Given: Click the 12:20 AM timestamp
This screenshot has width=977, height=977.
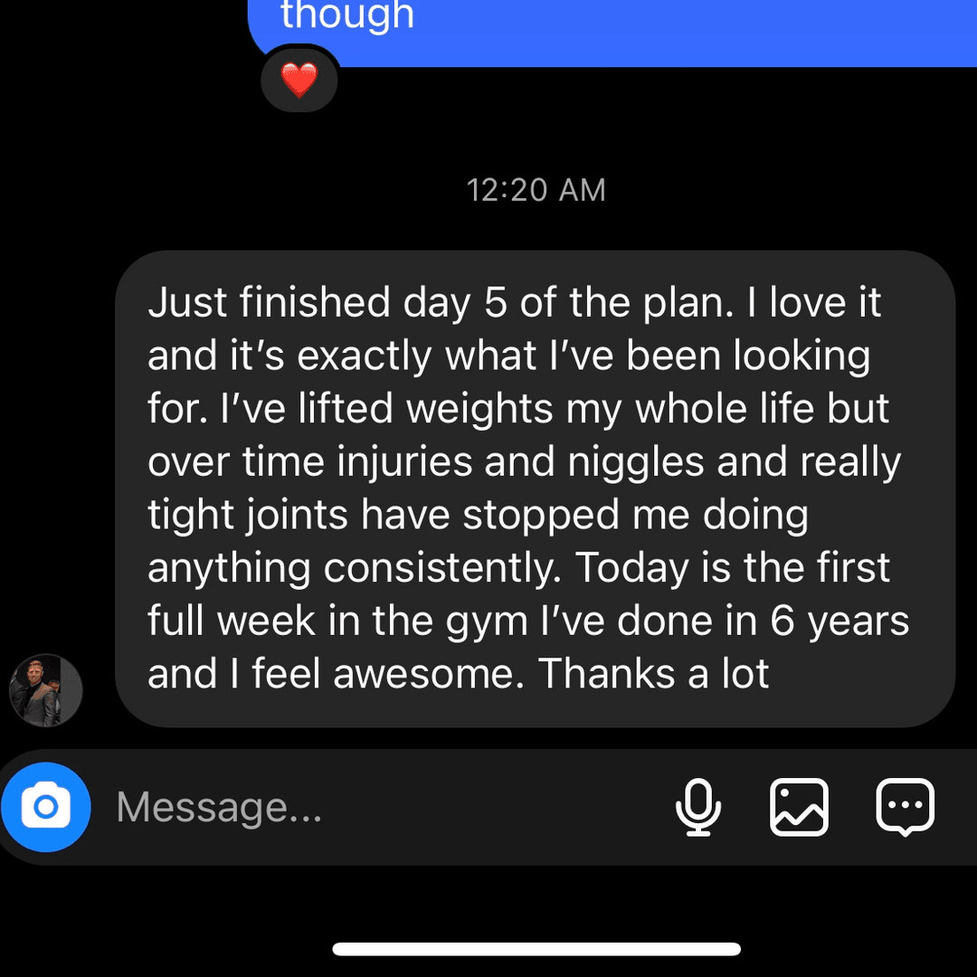Looking at the screenshot, I should coord(536,190).
